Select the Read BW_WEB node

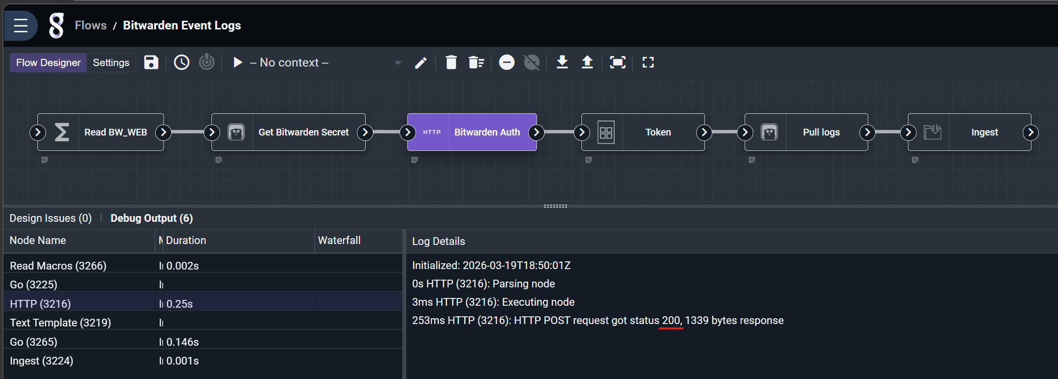coord(100,132)
